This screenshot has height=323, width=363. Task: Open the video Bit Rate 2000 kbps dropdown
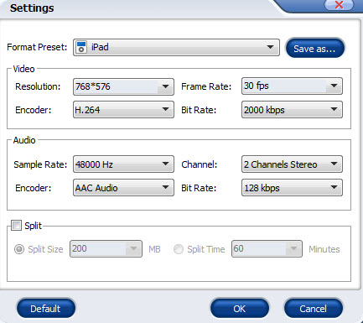292,110
